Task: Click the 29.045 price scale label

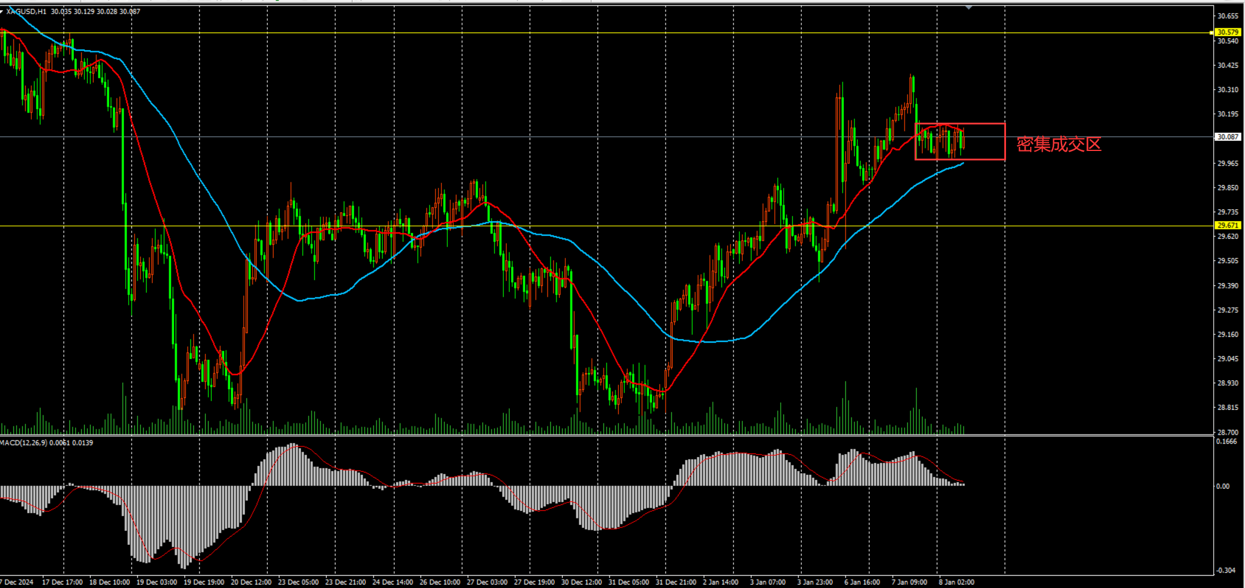Action: point(1228,359)
